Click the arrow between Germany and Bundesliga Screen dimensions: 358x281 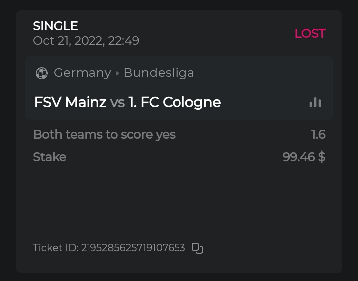tap(118, 73)
